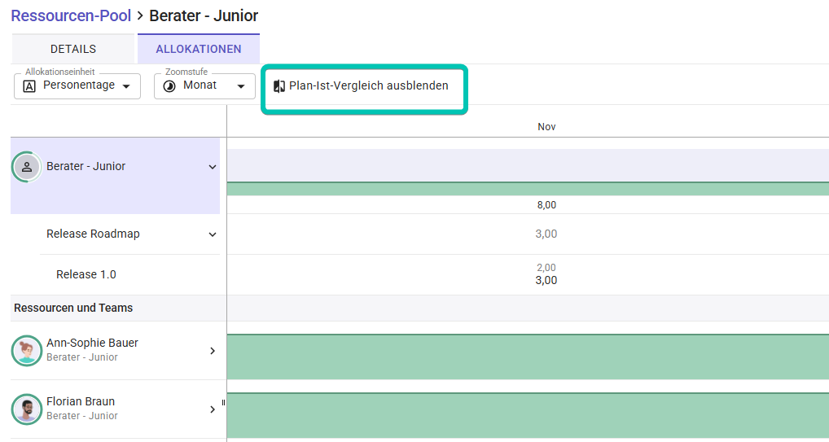829x442 pixels.
Task: Select the Allokationen tab
Action: coord(199,49)
